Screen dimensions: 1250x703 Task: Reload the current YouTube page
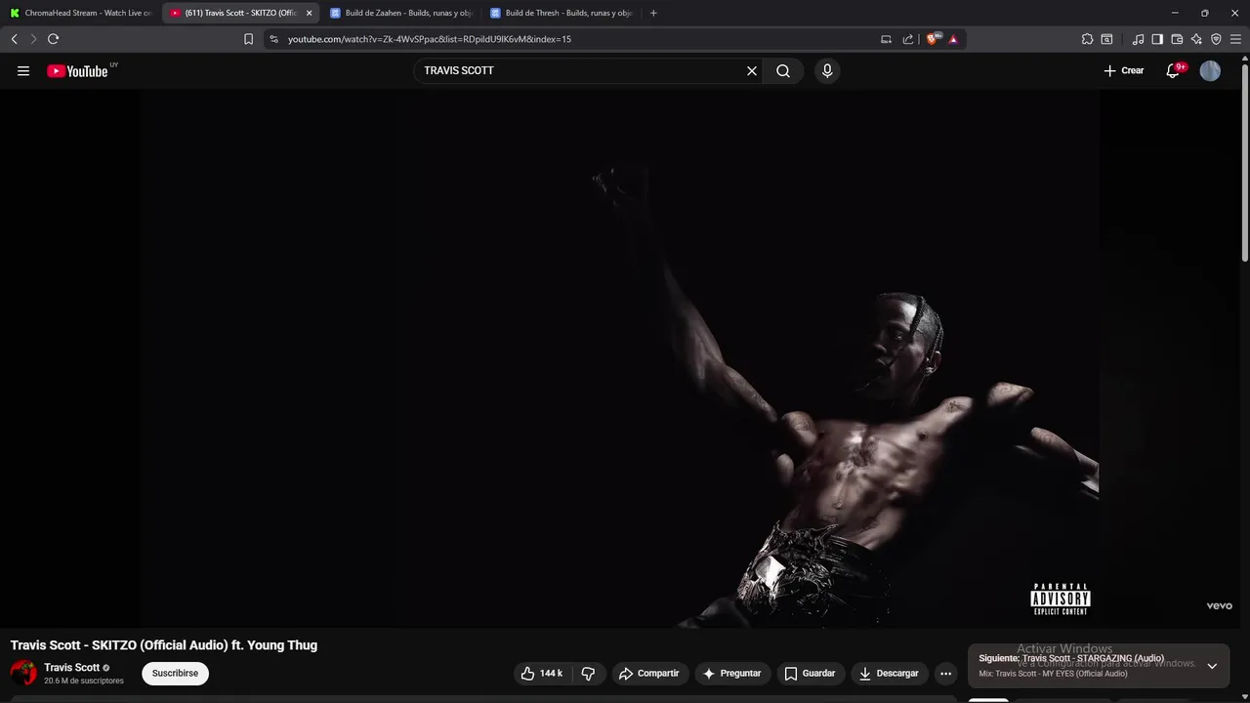point(53,39)
